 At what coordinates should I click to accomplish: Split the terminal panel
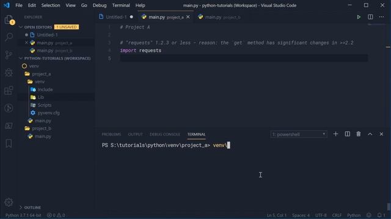pos(348,134)
